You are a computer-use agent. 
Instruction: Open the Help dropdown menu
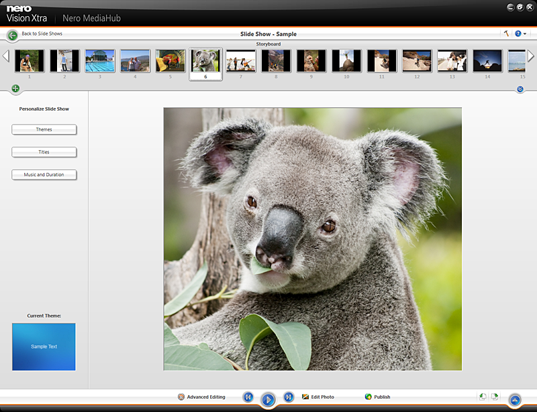click(x=520, y=33)
